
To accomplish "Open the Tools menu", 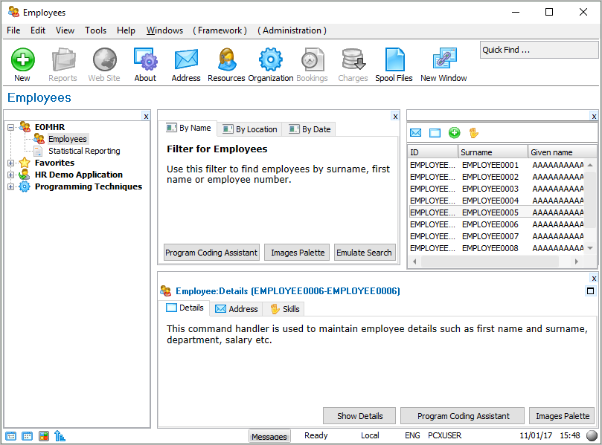I will coord(95,30).
